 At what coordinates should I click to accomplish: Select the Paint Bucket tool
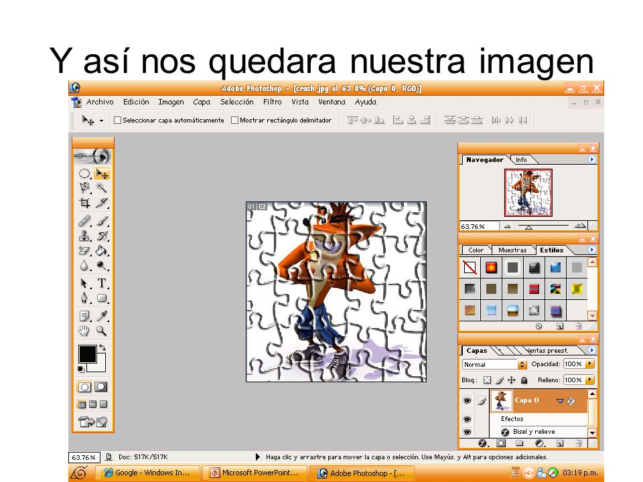coord(101,250)
